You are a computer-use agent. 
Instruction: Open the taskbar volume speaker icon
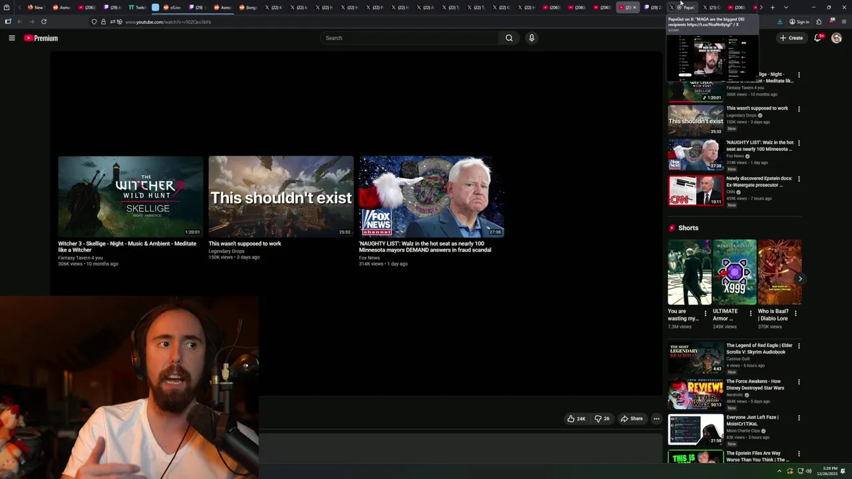tap(809, 471)
